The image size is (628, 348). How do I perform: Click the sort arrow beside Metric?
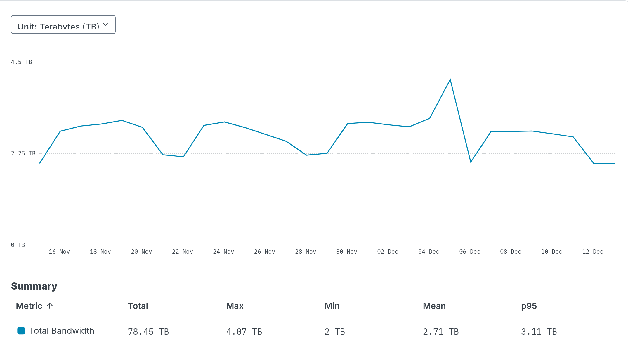pos(50,306)
